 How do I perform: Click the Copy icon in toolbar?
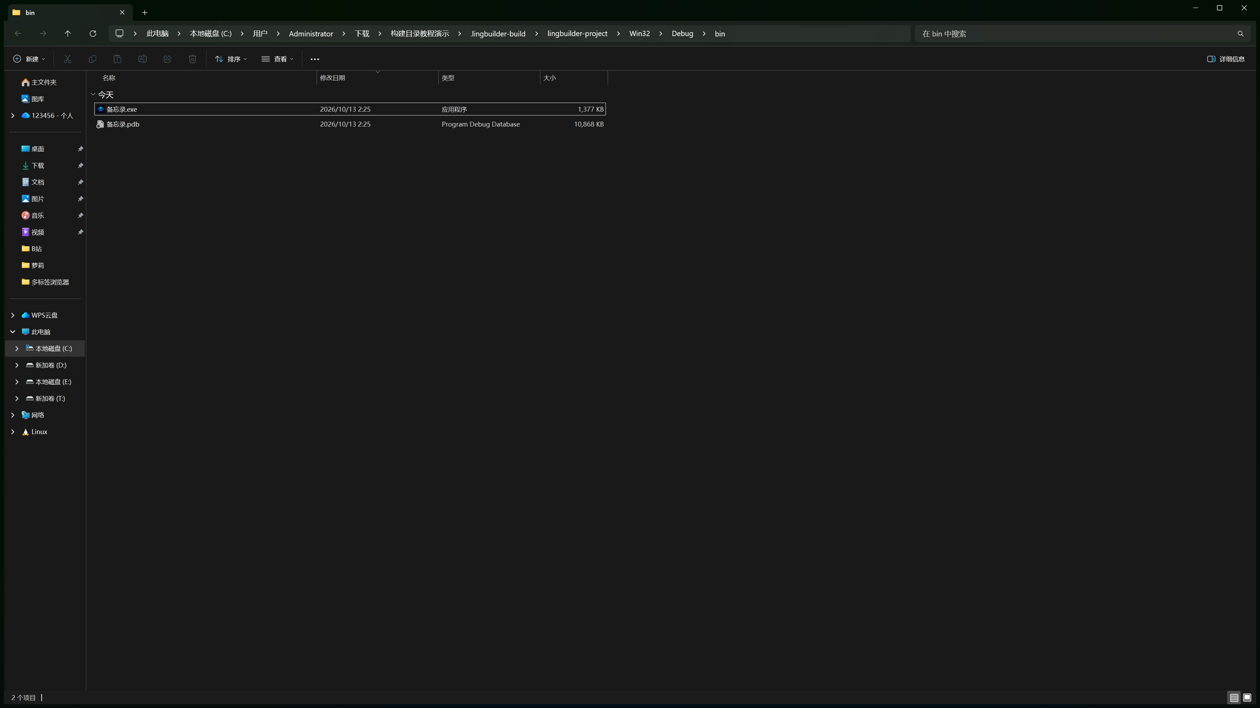pyautogui.click(x=92, y=59)
